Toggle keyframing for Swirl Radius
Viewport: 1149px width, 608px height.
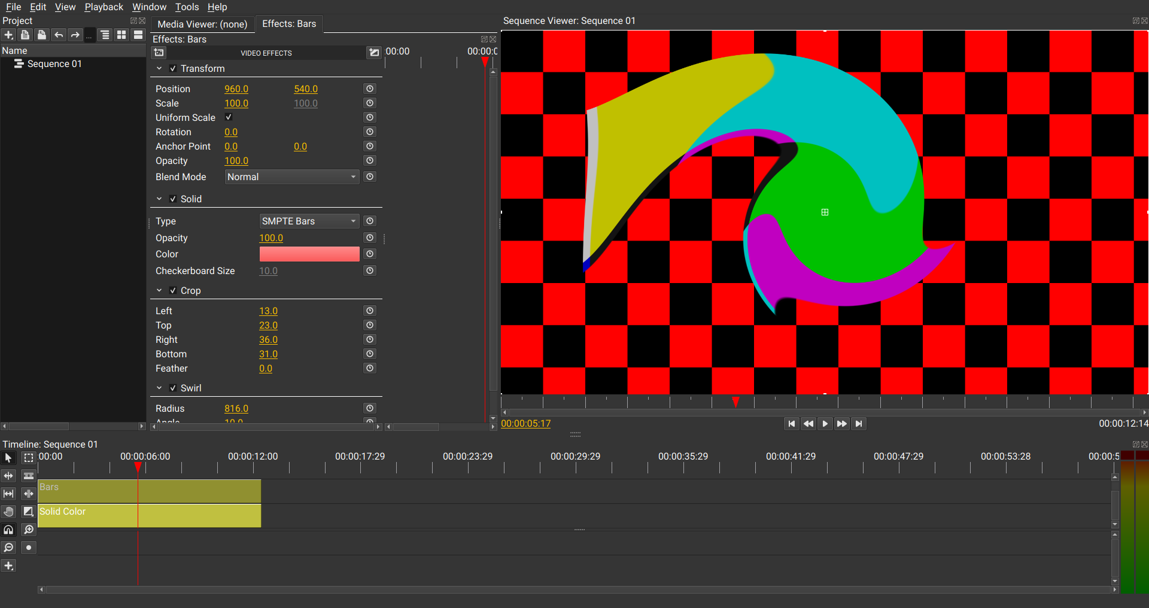tap(370, 408)
